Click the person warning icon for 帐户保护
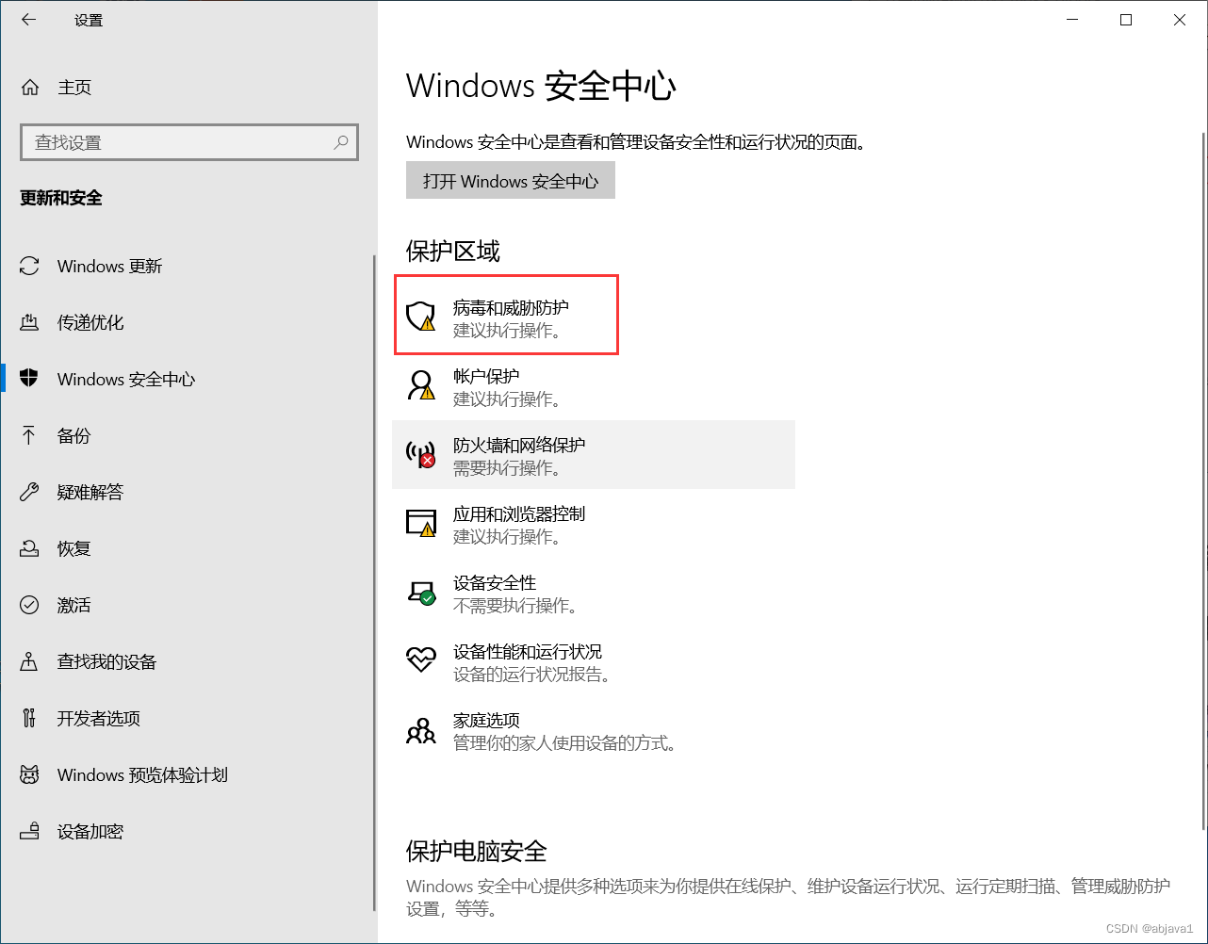The height and width of the screenshot is (944, 1208). [421, 385]
